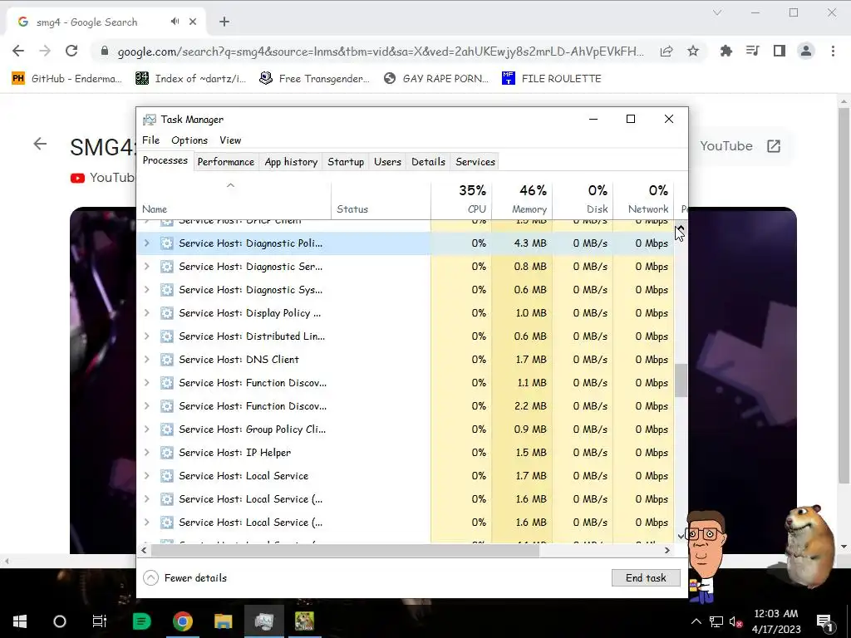Viewport: 851px width, 638px height.
Task: Reload the page in Chrome
Action: click(71, 51)
